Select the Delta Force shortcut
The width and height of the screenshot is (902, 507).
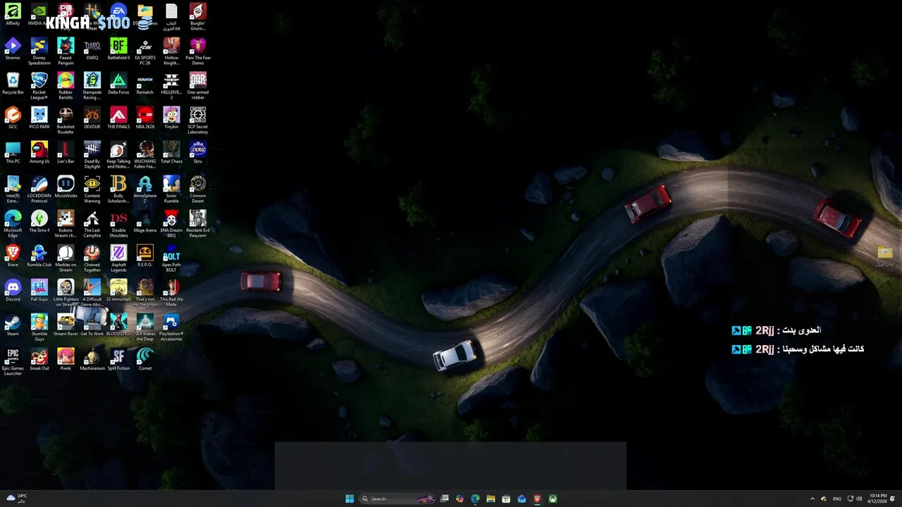click(118, 83)
